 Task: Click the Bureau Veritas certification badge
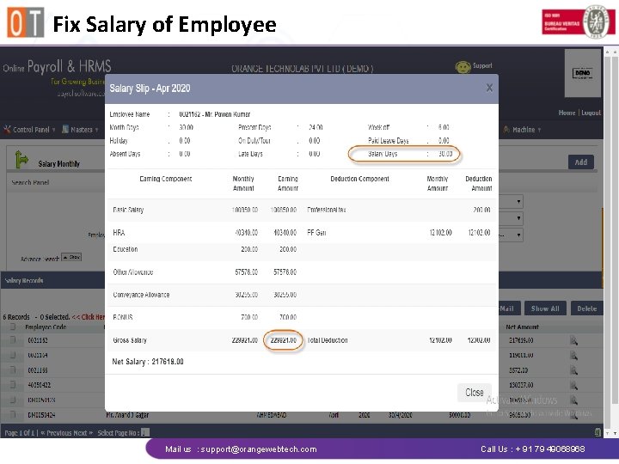point(578,21)
